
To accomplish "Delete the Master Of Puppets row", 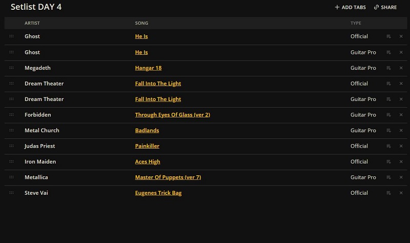I will 401,177.
